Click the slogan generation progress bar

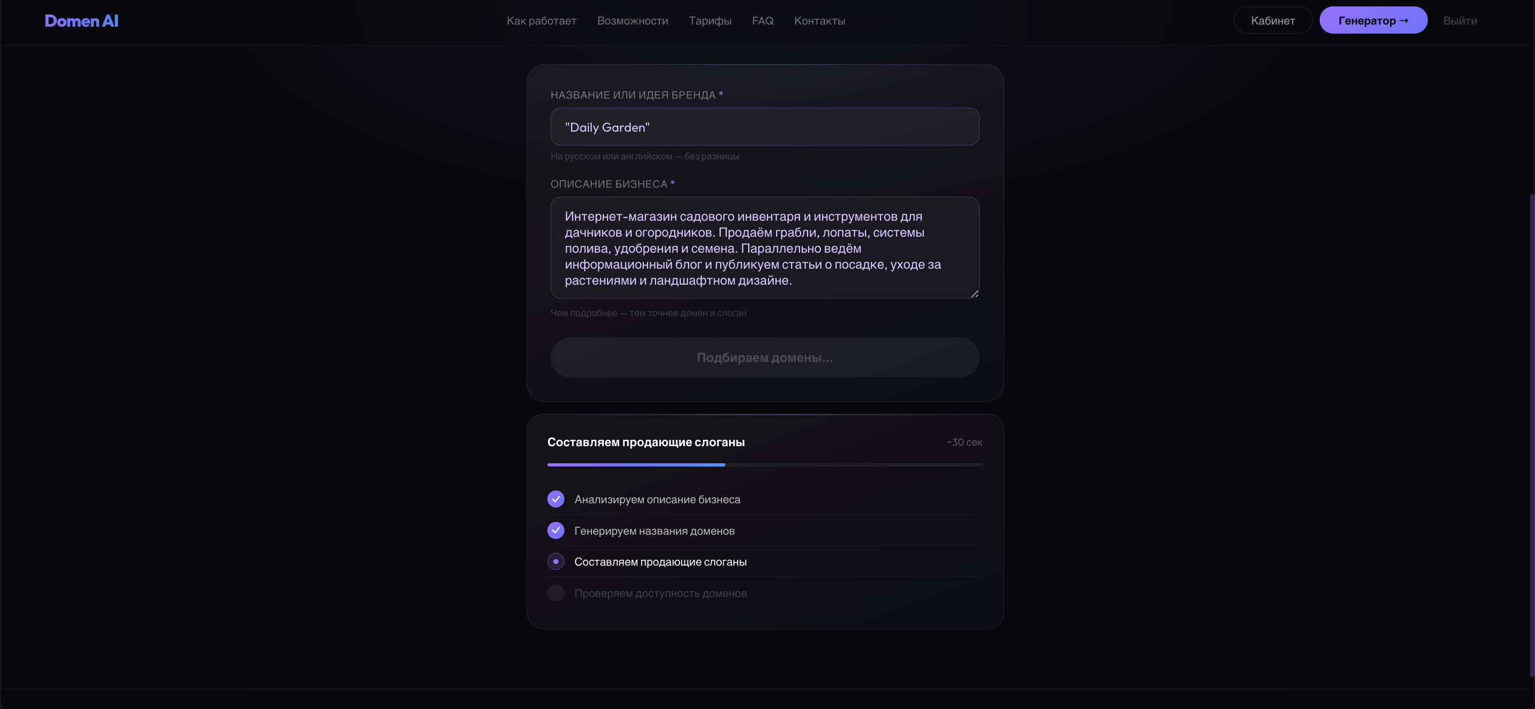pyautogui.click(x=764, y=465)
